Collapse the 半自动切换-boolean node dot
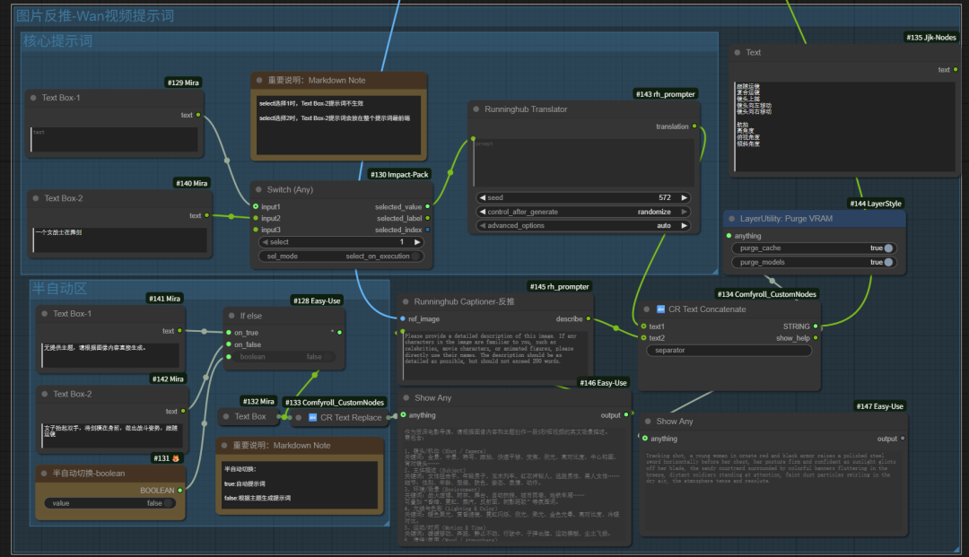Screen dimensions: 969x557 pyautogui.click(x=44, y=474)
